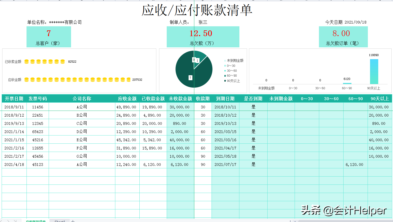Select the 未到期金额 table column header

click(x=281, y=99)
